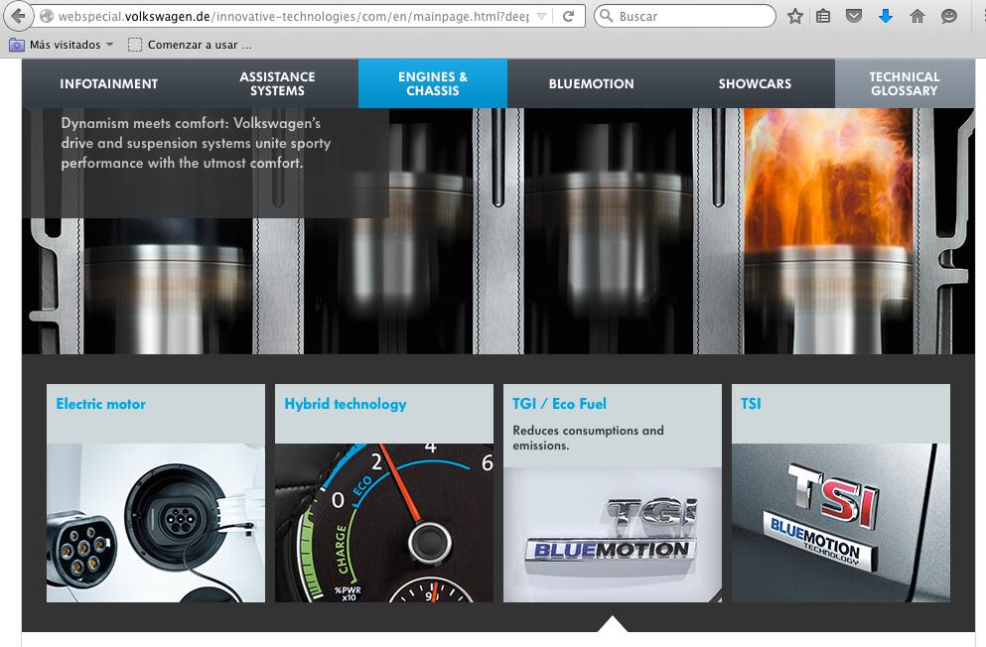986x647 pixels.
Task: Open the Comenzar a usar bookmark
Action: [190, 45]
